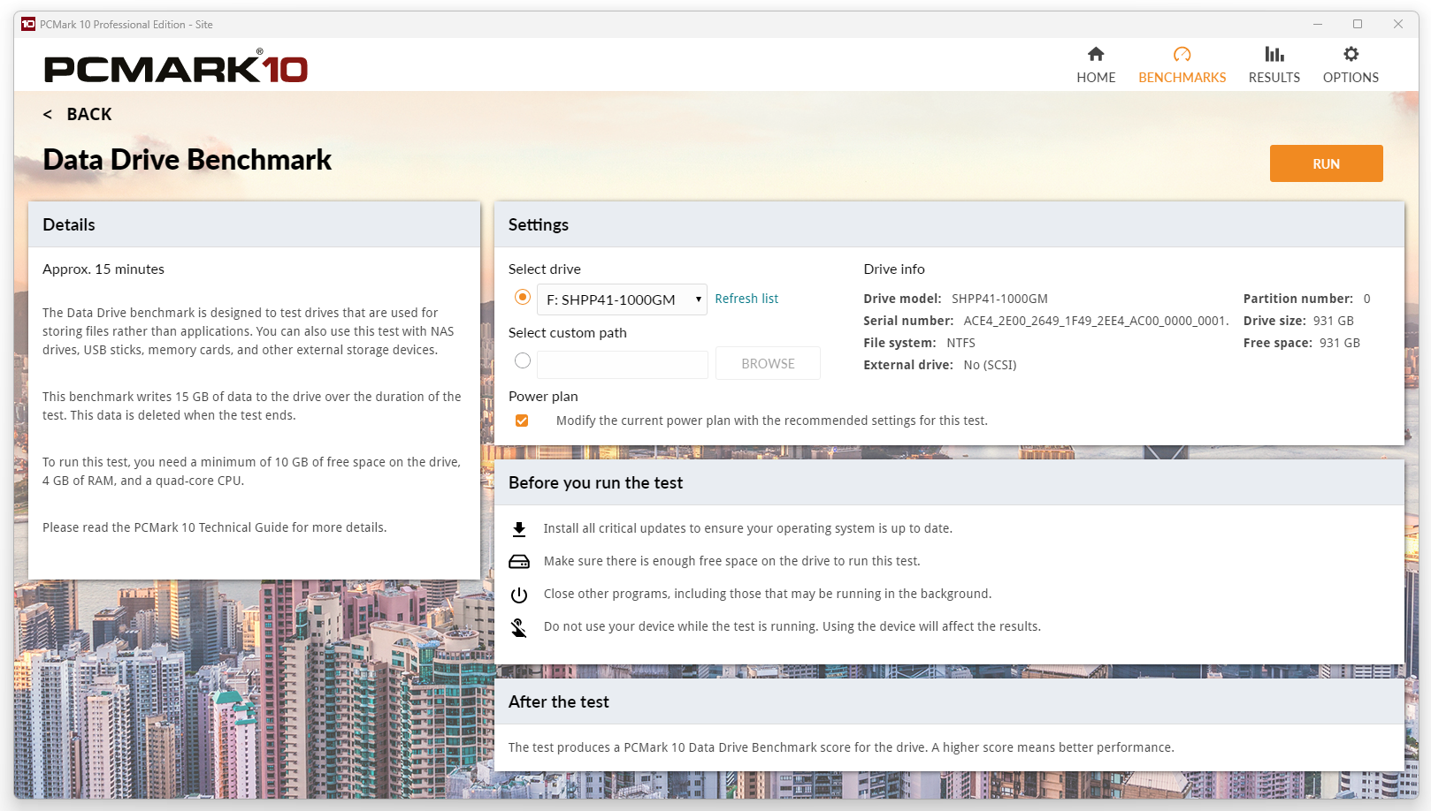The image size is (1431, 811).
Task: Click the PCMark app icon in title bar
Action: point(28,24)
